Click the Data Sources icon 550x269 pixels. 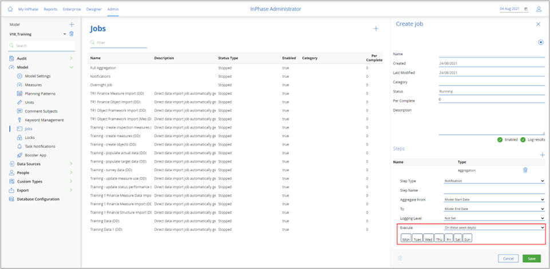pyautogui.click(x=11, y=164)
